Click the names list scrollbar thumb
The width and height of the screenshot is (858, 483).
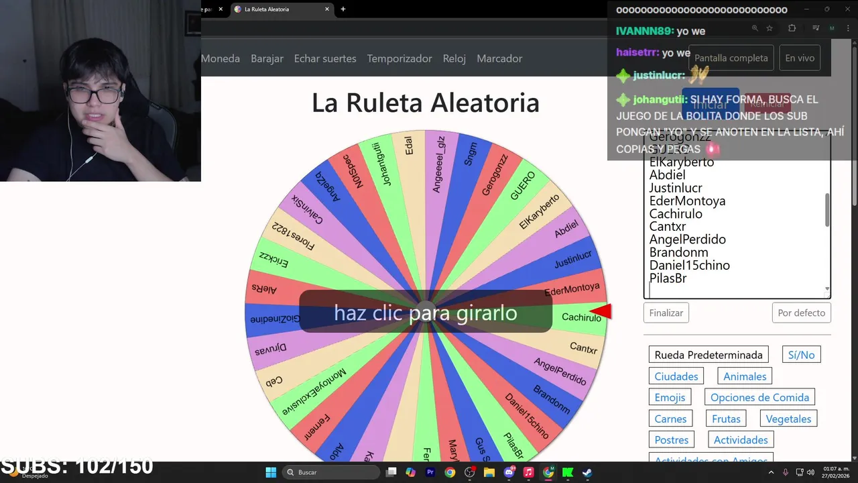(x=827, y=210)
